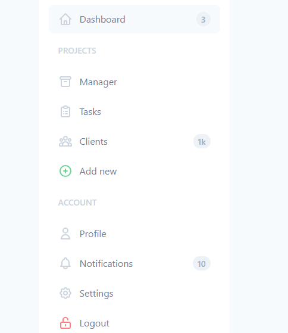Click the Dashboard home icon
This screenshot has width=288, height=333.
click(65, 19)
